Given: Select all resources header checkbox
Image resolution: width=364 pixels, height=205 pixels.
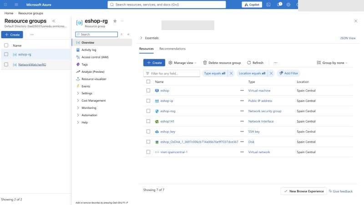Looking at the screenshot, I should tap(148, 82).
